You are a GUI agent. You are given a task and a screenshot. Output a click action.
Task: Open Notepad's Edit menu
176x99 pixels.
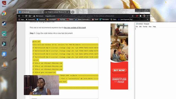click(140, 27)
